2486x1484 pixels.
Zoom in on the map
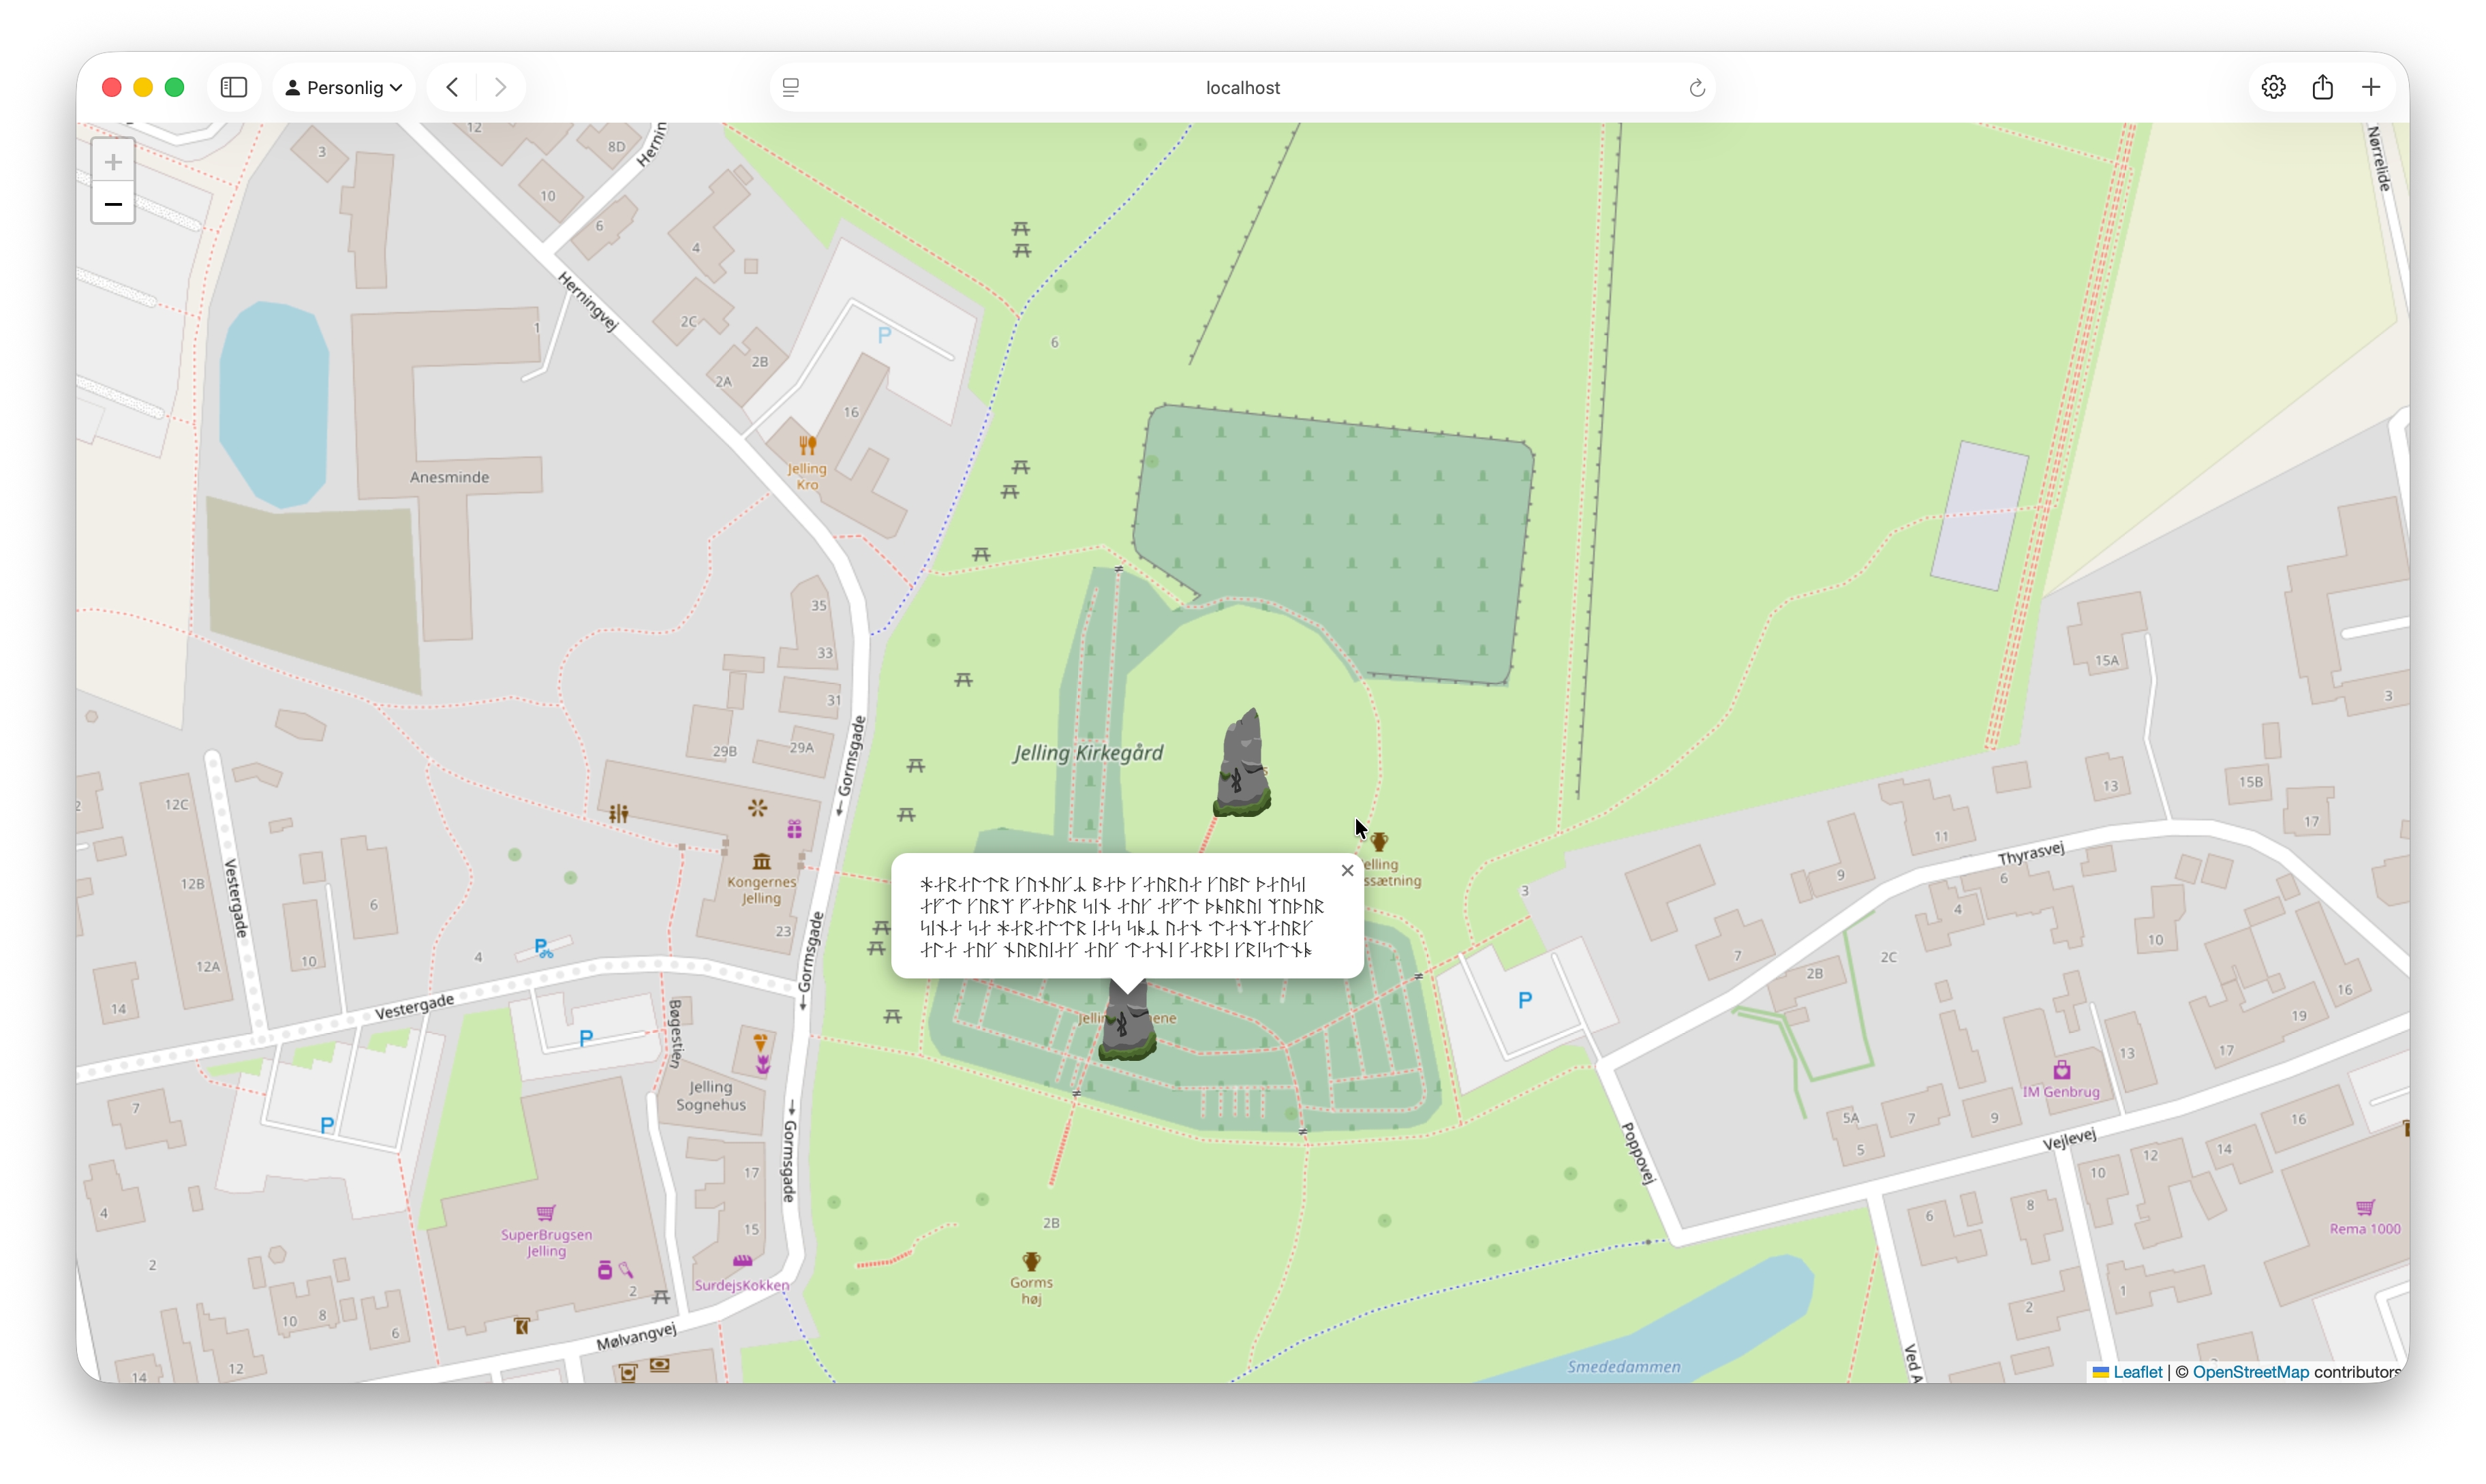[113, 162]
